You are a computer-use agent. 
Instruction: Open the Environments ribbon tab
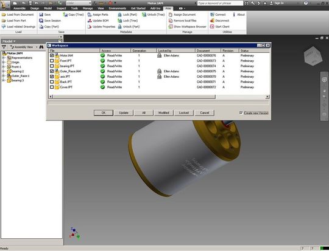point(118,9)
